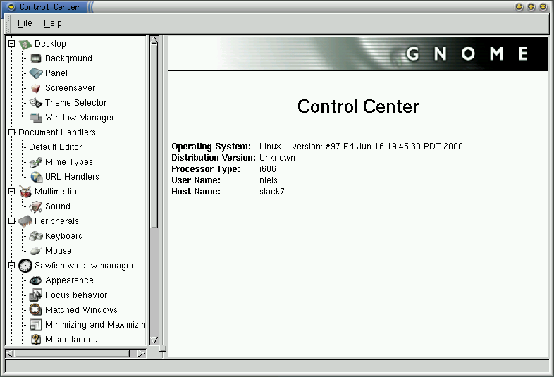This screenshot has width=554, height=377.
Task: Select the Mouse icon
Action: 36,251
